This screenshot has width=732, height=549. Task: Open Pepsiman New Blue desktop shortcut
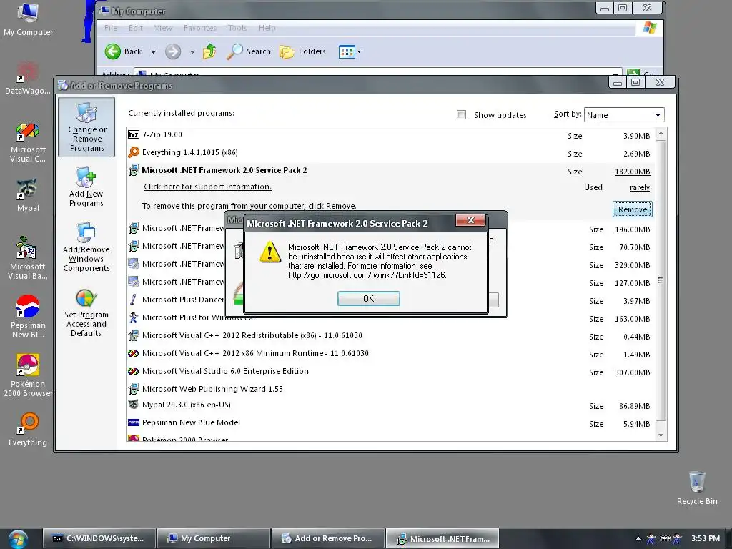tap(28, 317)
